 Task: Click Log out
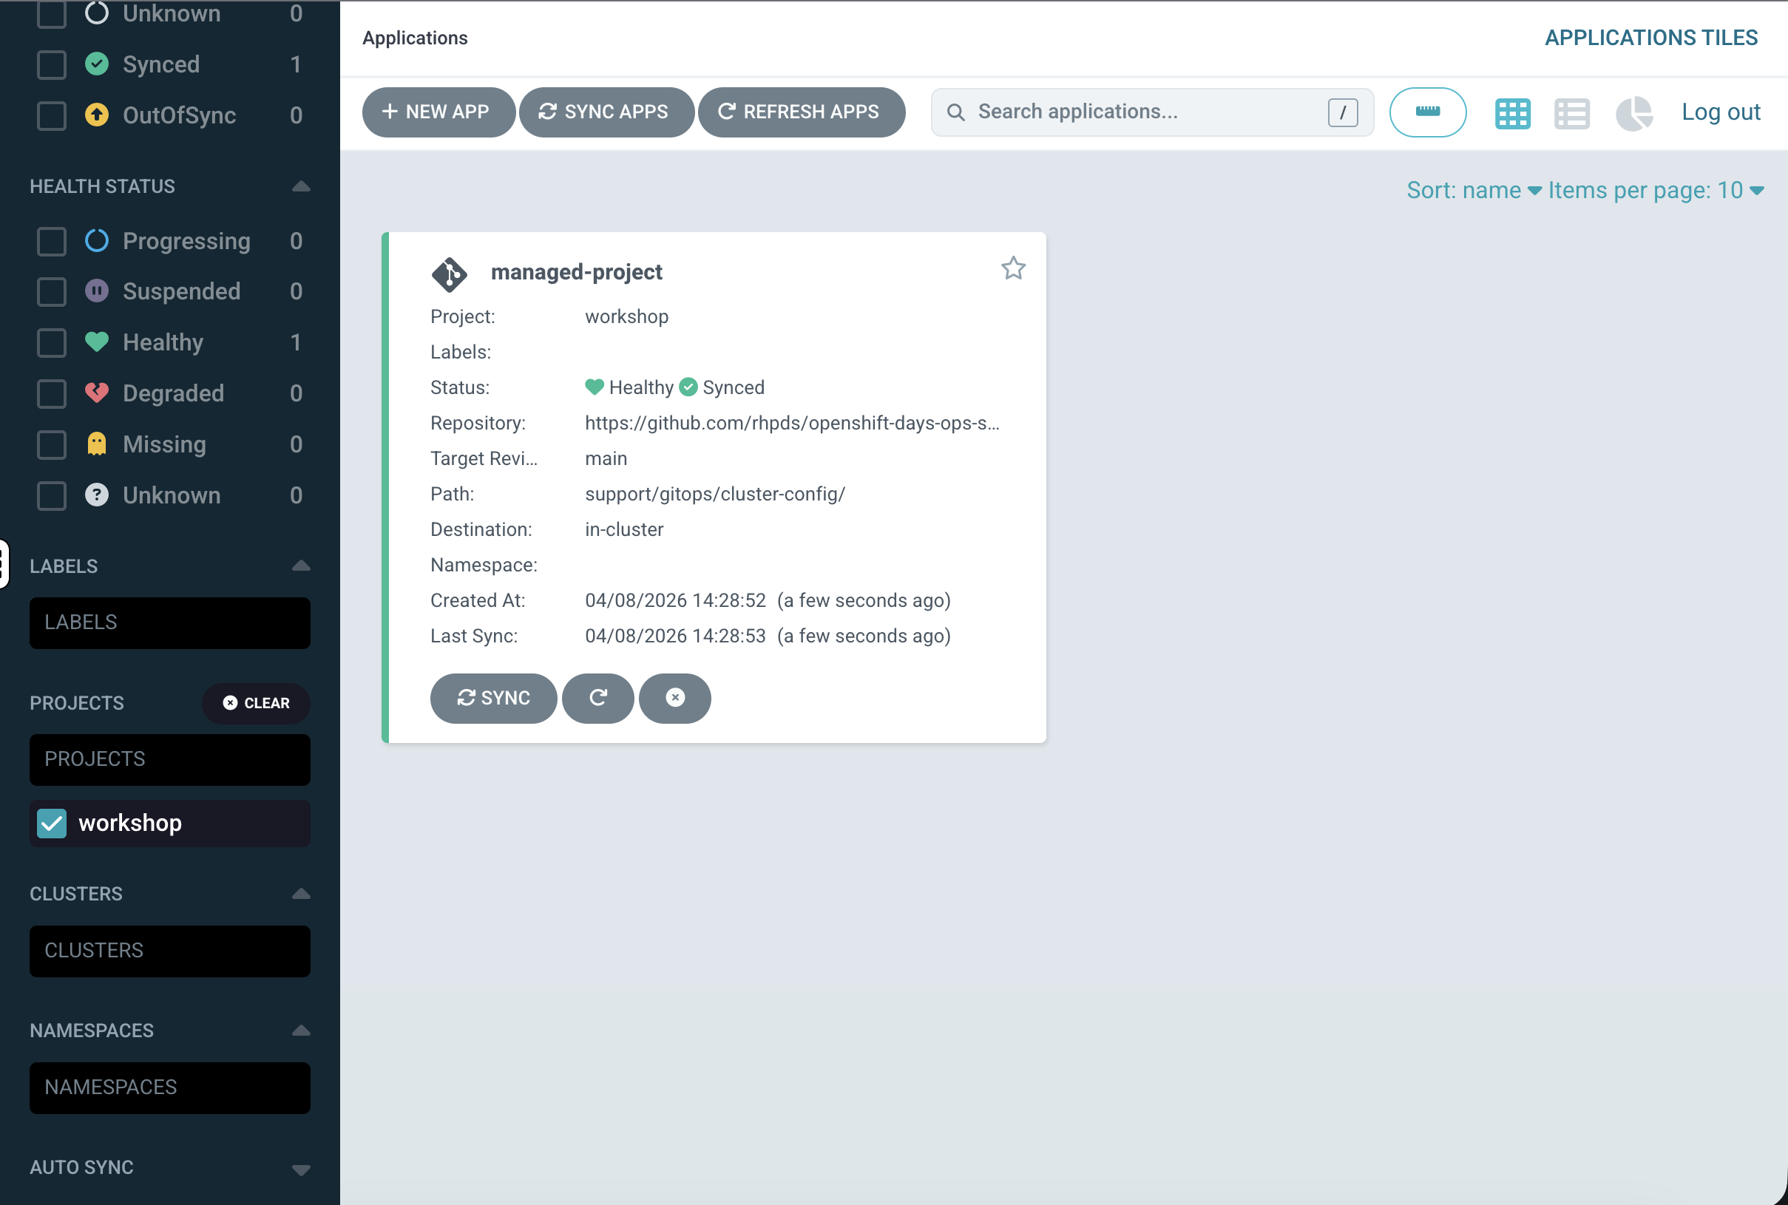click(1721, 112)
